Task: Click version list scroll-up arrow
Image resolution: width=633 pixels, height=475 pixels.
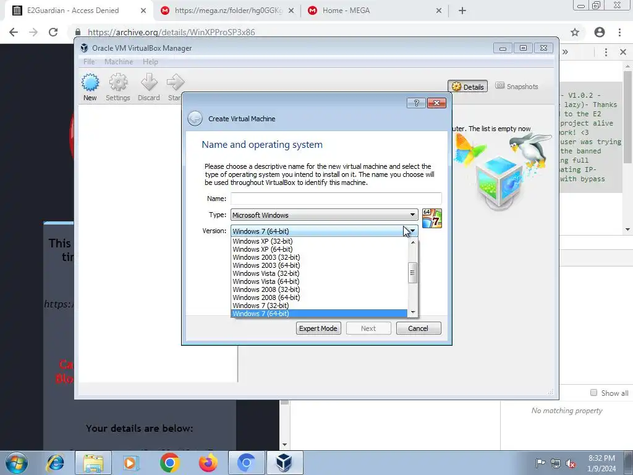Action: [412, 242]
